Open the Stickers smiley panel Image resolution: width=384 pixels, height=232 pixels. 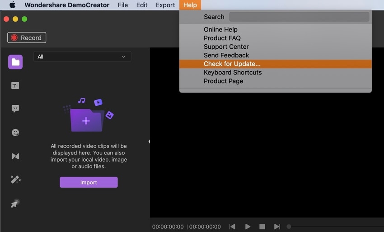click(x=15, y=132)
